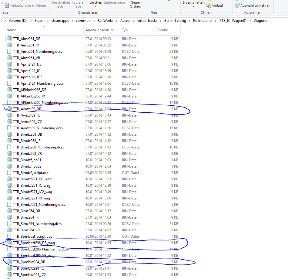The width and height of the screenshot is (288, 279).
Task: Select the TTB_Bpmbkz294_IC2 file icon
Action: [9, 274]
